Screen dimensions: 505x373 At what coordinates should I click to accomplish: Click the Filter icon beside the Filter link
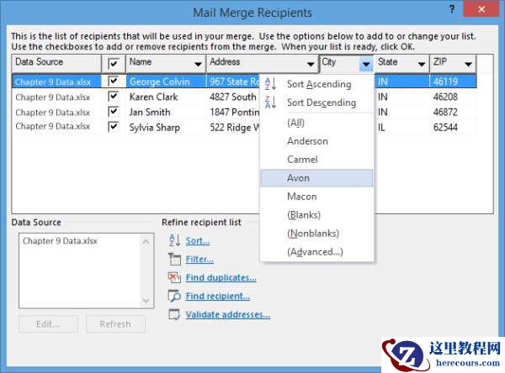[174, 259]
